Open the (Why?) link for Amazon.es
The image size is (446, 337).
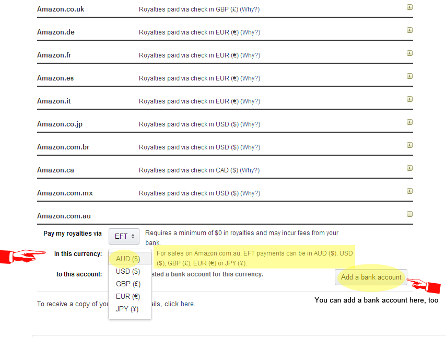point(250,78)
